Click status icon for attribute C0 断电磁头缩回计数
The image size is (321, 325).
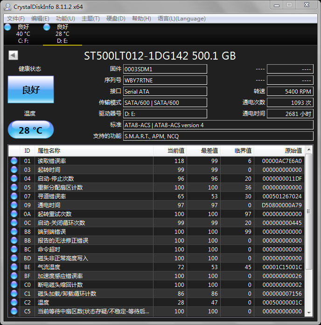point(14,284)
